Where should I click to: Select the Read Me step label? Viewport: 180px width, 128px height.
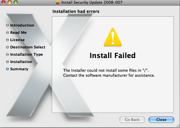18,33
